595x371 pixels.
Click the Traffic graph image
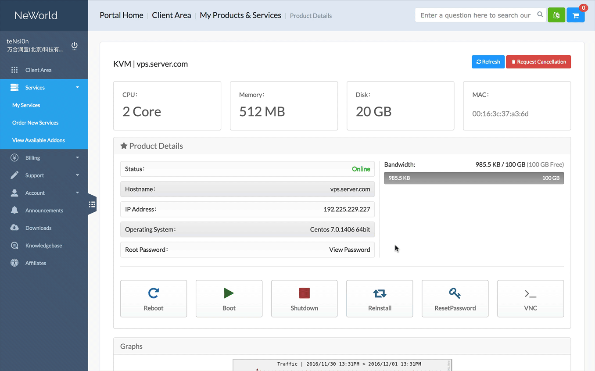pos(342,365)
